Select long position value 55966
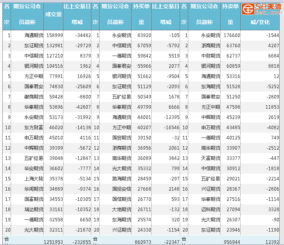 click(x=144, y=66)
